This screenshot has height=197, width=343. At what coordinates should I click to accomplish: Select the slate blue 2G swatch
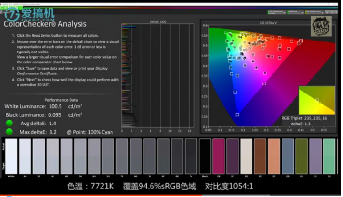click(288, 156)
